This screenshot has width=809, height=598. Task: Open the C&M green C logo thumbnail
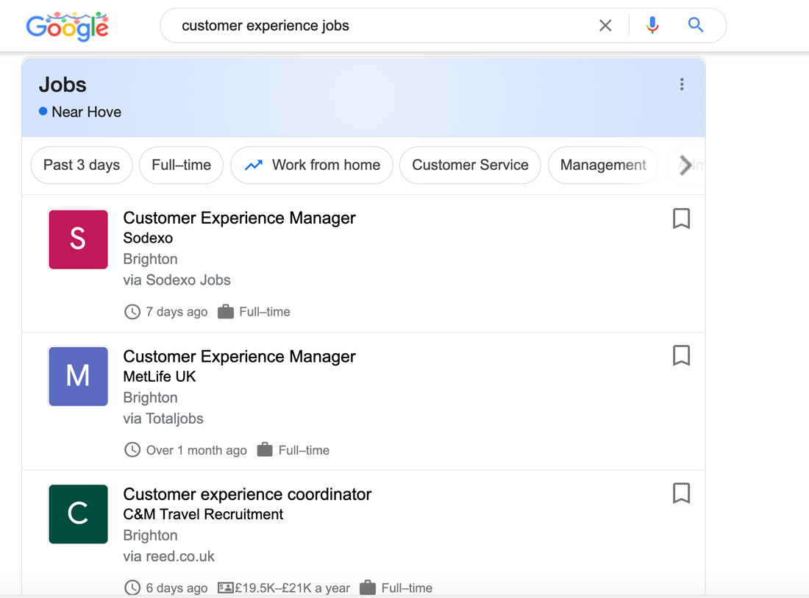point(79,514)
